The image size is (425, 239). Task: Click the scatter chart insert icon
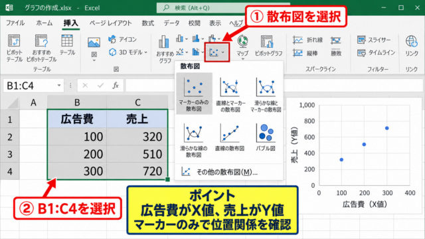pyautogui.click(x=214, y=52)
